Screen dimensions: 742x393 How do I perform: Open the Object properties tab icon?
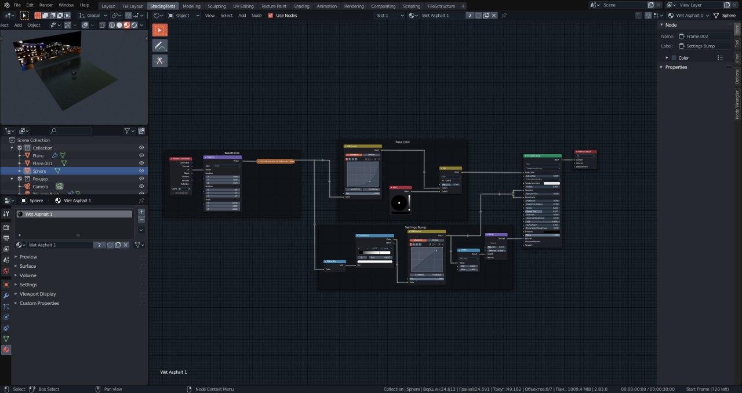point(6,285)
